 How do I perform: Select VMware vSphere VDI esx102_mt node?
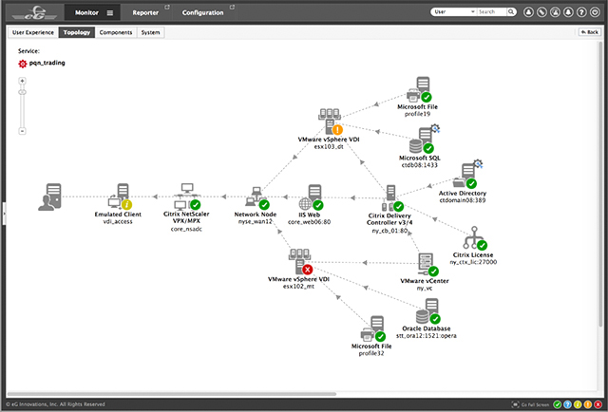[300, 262]
